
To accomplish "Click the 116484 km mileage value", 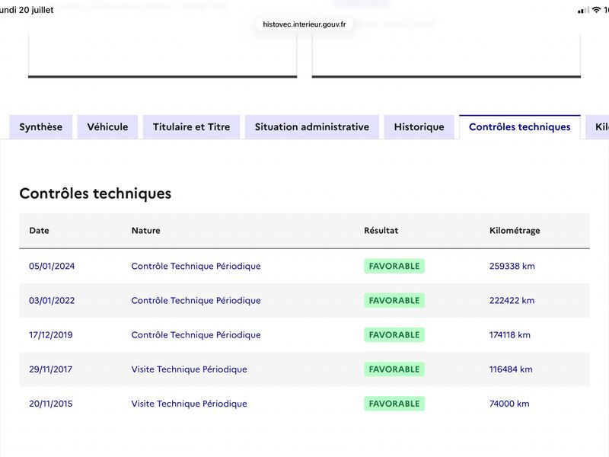I will coord(511,369).
